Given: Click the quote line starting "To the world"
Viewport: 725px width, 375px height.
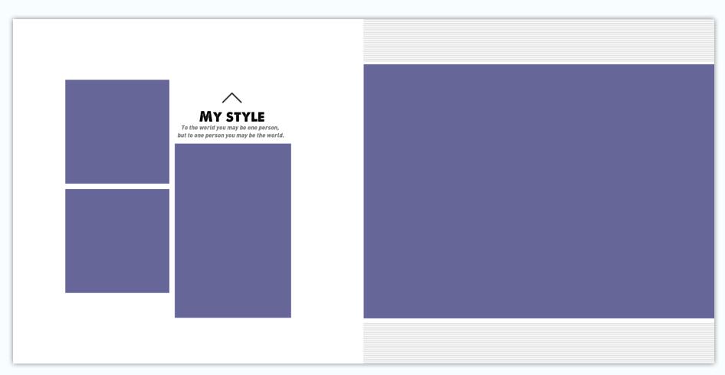Looking at the screenshot, I should click(231, 128).
